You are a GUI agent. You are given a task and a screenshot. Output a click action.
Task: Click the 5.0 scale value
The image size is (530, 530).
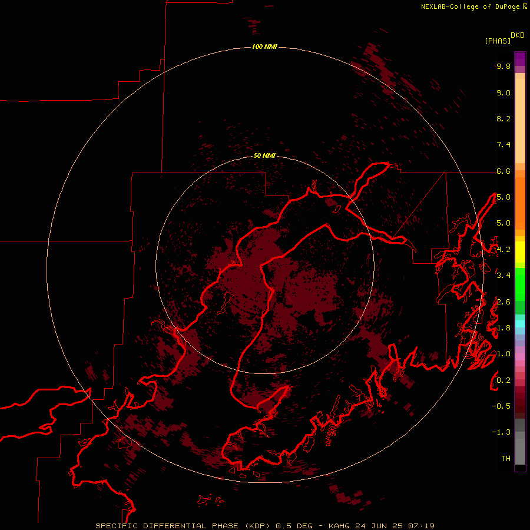pyautogui.click(x=503, y=223)
